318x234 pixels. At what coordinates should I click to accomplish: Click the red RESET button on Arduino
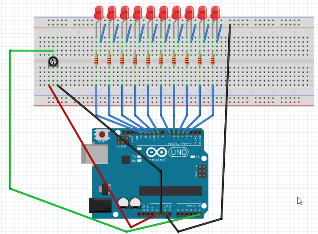(x=103, y=134)
